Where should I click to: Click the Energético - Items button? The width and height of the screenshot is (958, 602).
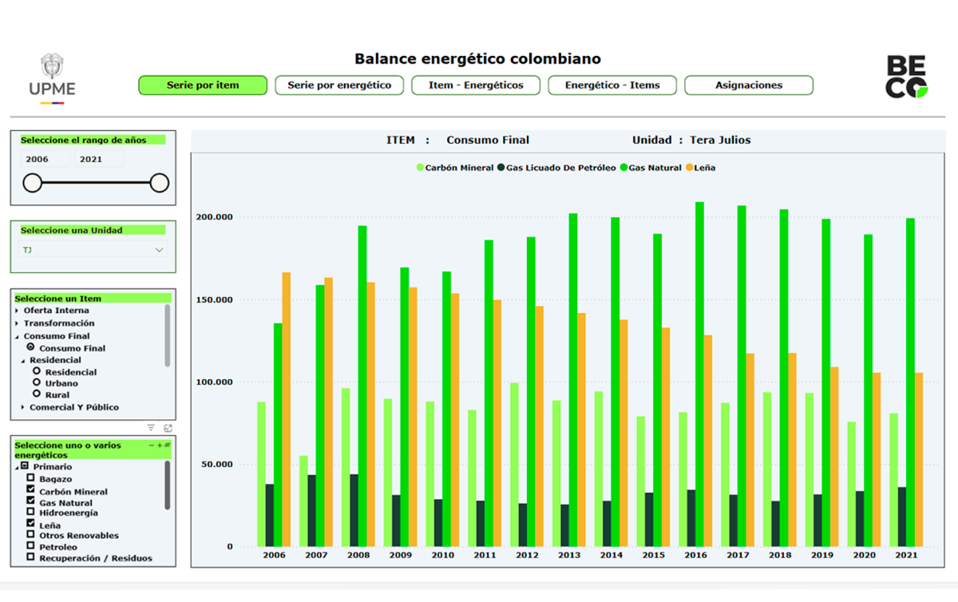612,85
